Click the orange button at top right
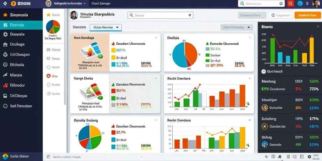Image resolution: width=322 pixels, height=161 pixels. point(308,15)
